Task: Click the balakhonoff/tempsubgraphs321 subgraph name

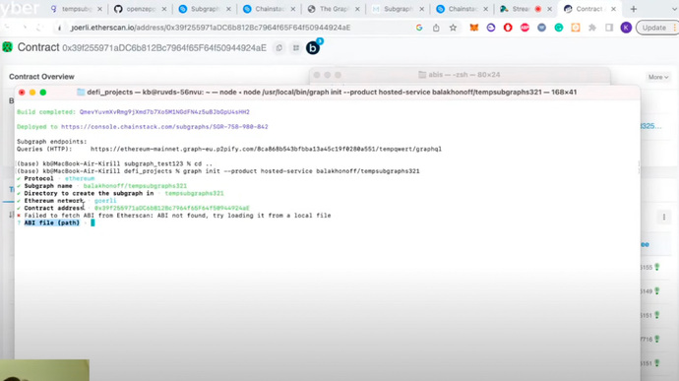Action: [x=135, y=186]
